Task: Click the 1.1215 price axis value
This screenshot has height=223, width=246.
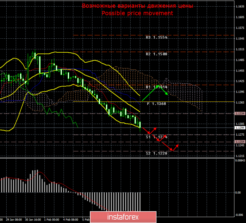Action: (x=240, y=156)
